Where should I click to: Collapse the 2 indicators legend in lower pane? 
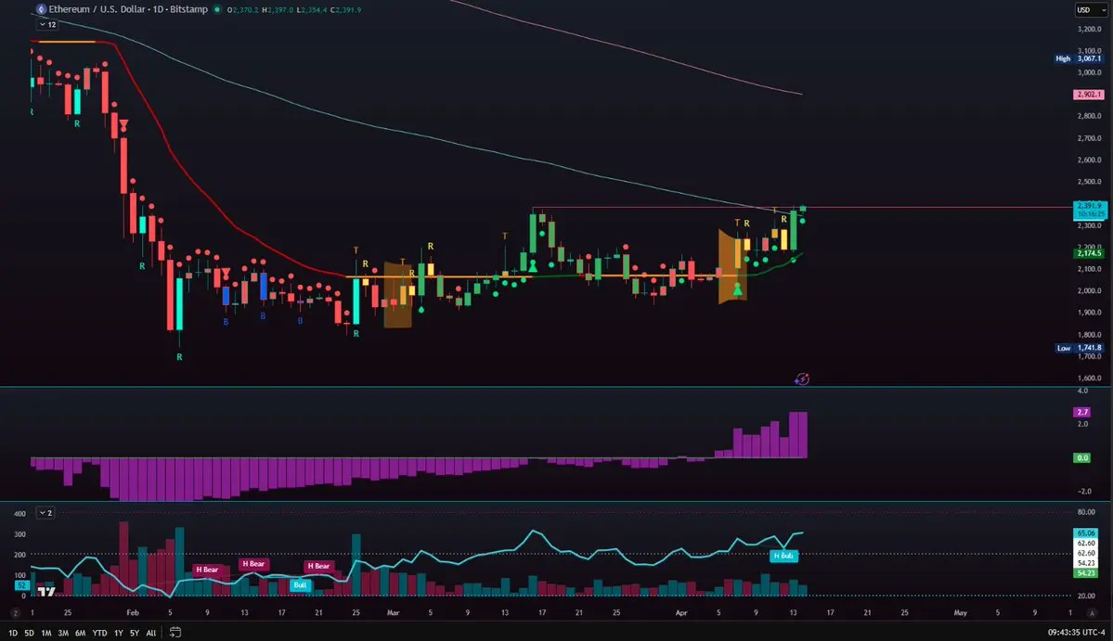(45, 513)
